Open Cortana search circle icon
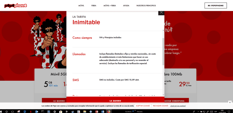The height and width of the screenshot is (113, 233). [x=6, y=111]
